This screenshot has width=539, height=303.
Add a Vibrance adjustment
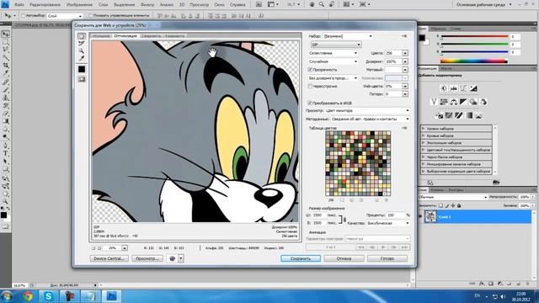click(x=434, y=102)
